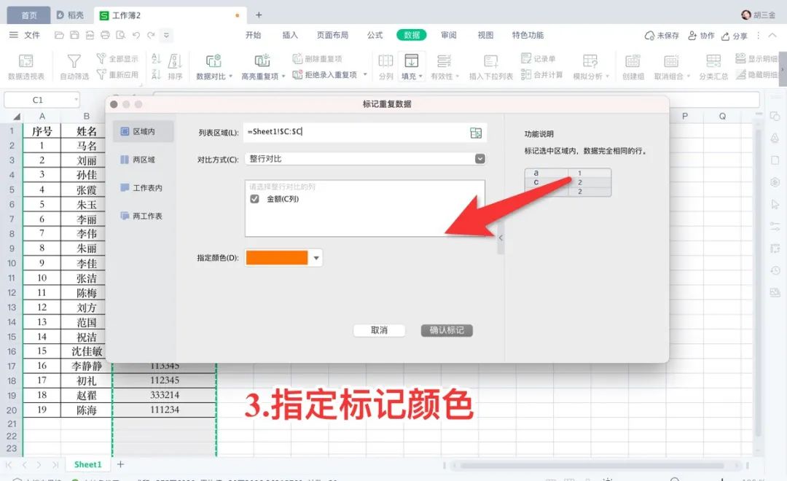Enable 自动筛选 auto filter
This screenshot has width=787, height=481.
tap(74, 66)
